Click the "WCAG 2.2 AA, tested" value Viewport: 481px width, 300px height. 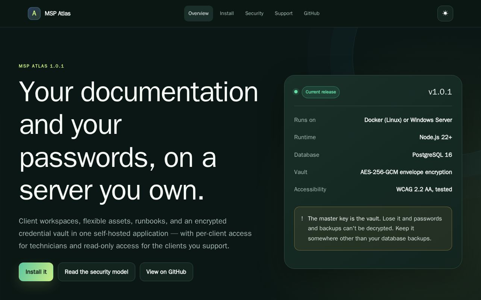[x=424, y=189]
